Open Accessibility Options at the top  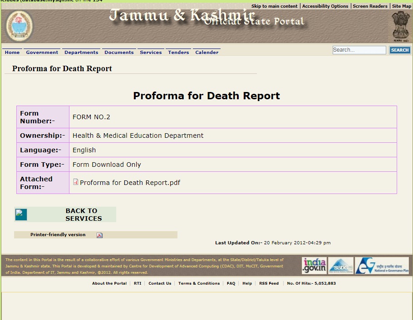coord(324,6)
